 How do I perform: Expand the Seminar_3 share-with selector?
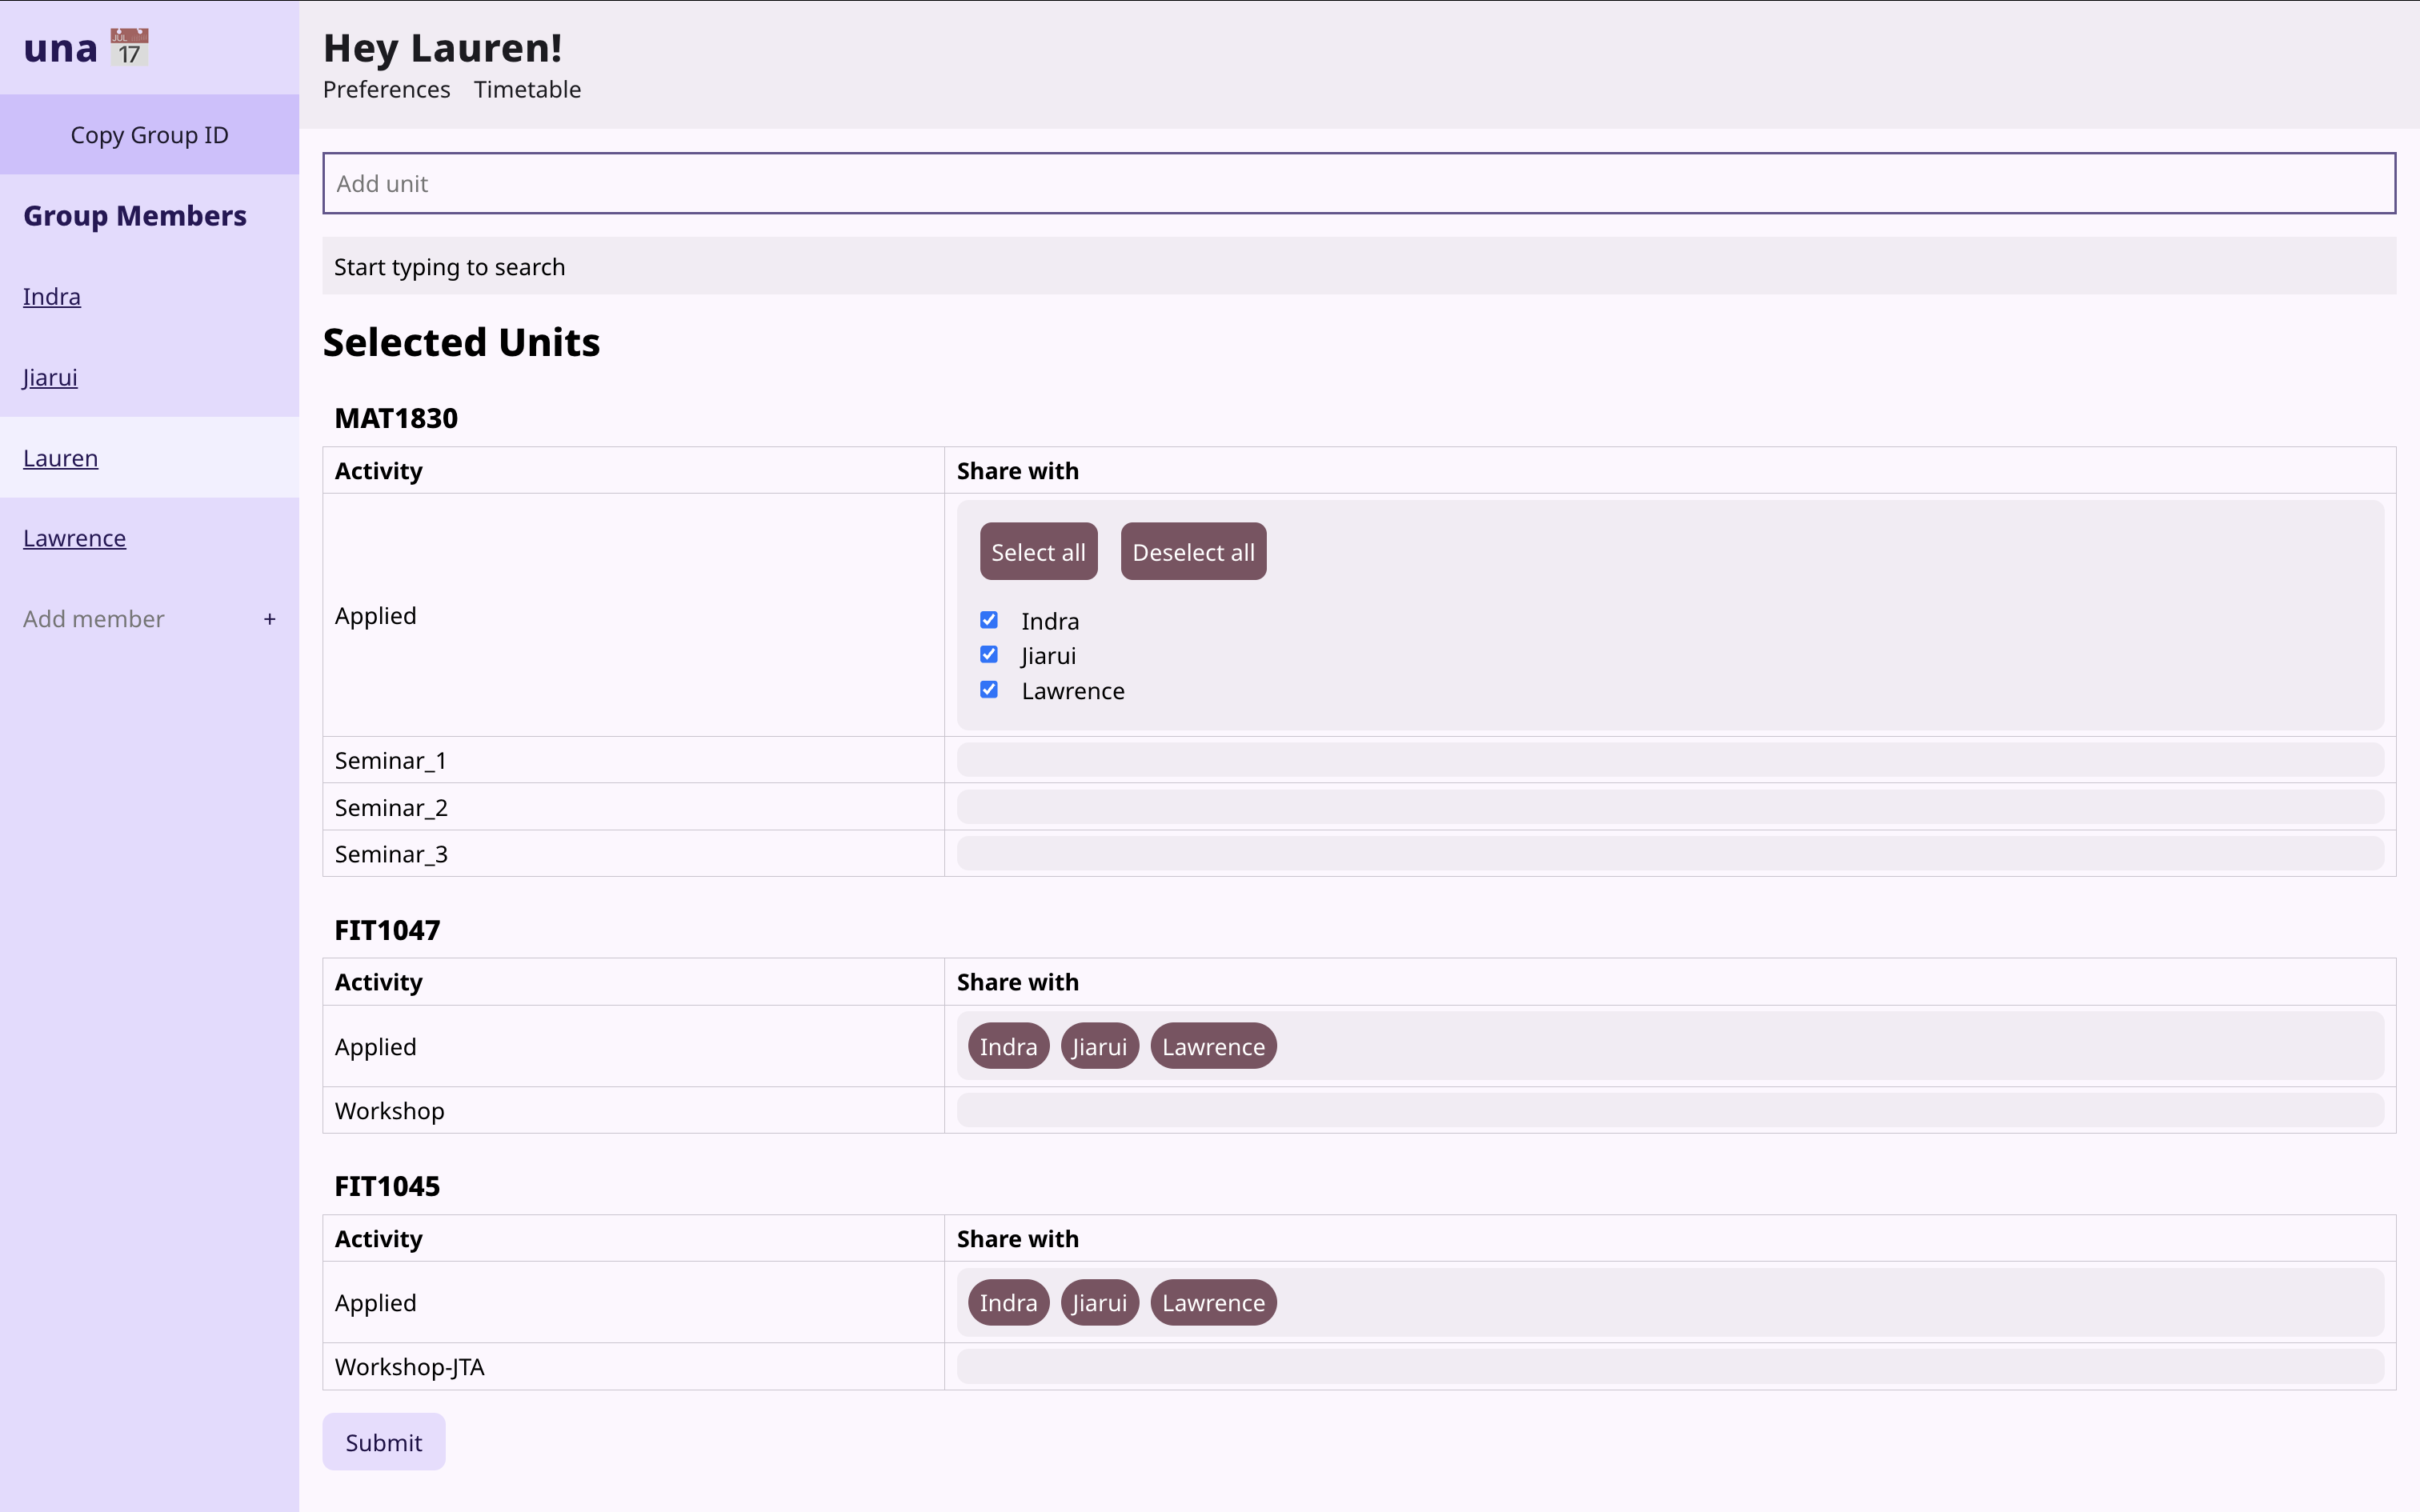1669,854
